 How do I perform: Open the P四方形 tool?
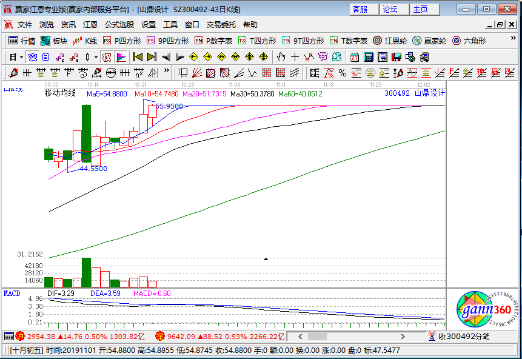pos(122,41)
